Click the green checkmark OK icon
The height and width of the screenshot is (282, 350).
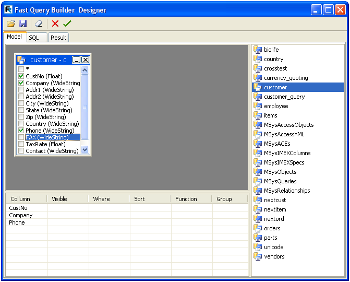coord(67,23)
